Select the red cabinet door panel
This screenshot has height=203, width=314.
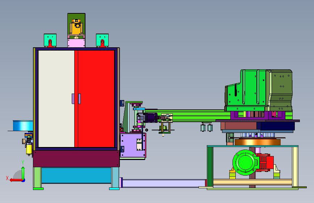tap(96, 99)
